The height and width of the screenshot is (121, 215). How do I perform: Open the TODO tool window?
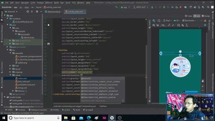tap(9, 110)
